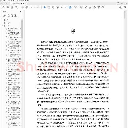Click the help question mark icon

click(118, 3)
